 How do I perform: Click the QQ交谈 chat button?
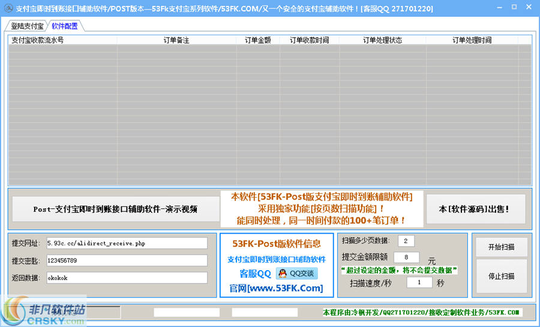pyautogui.click(x=297, y=273)
